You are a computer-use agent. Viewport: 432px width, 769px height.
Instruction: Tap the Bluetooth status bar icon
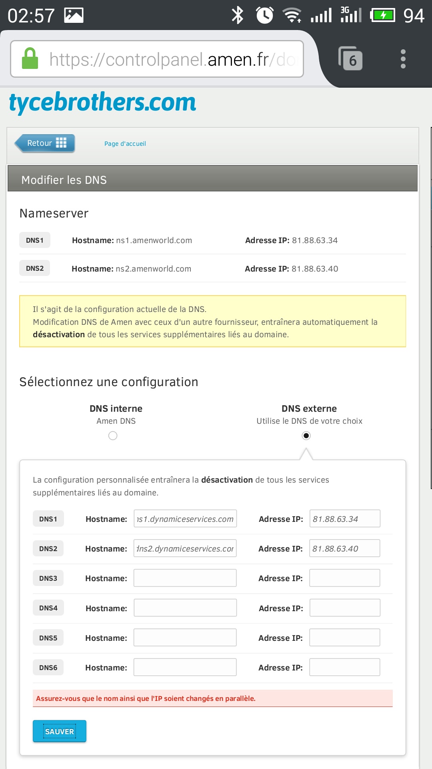[x=238, y=15]
